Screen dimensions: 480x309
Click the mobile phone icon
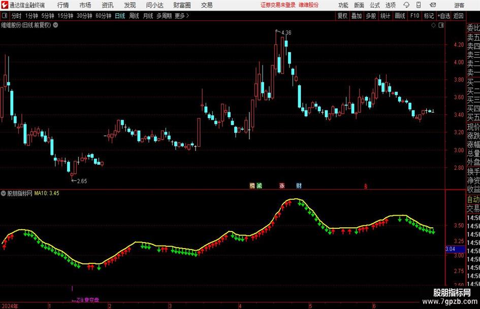(419, 5)
